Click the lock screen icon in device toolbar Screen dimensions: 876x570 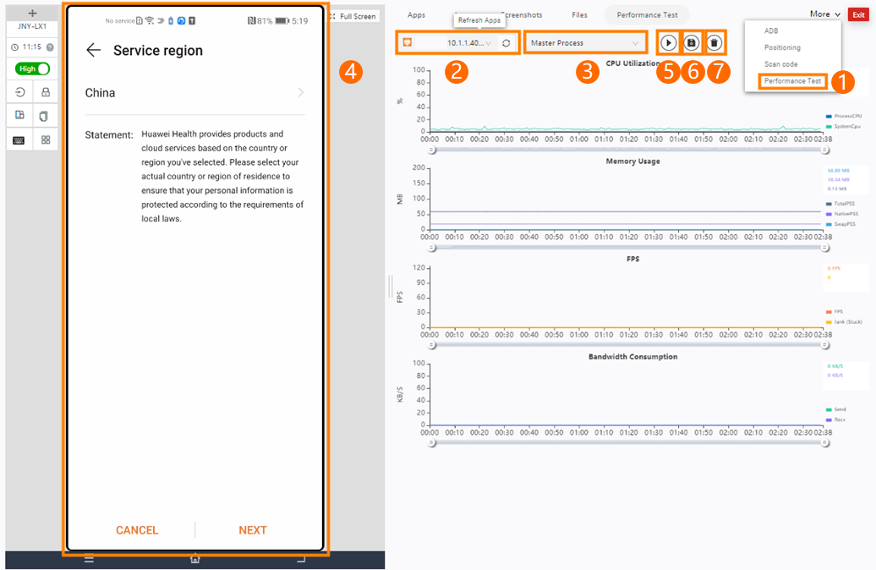46,92
